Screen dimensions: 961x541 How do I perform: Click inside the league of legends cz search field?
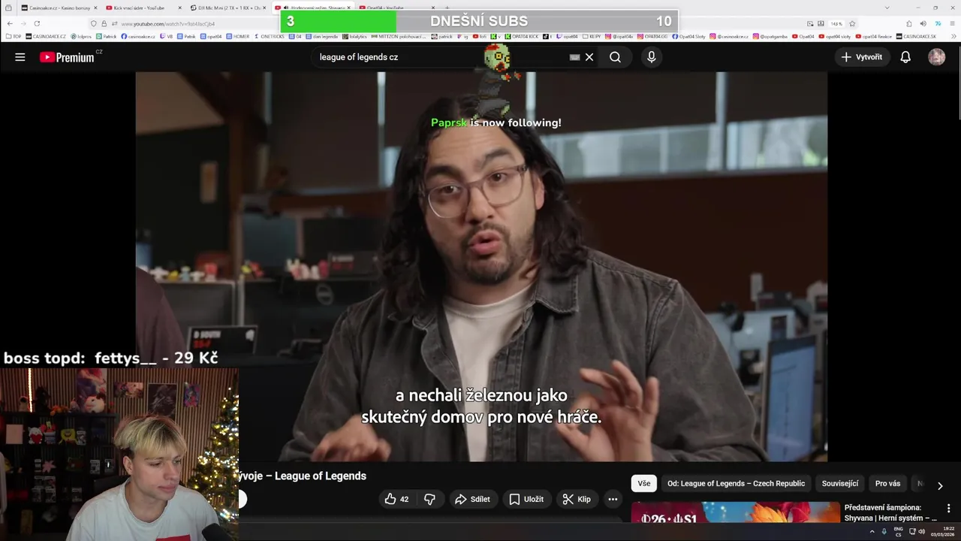click(x=439, y=57)
